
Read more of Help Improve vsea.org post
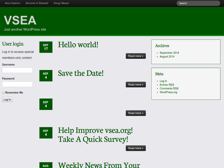(136, 148)
